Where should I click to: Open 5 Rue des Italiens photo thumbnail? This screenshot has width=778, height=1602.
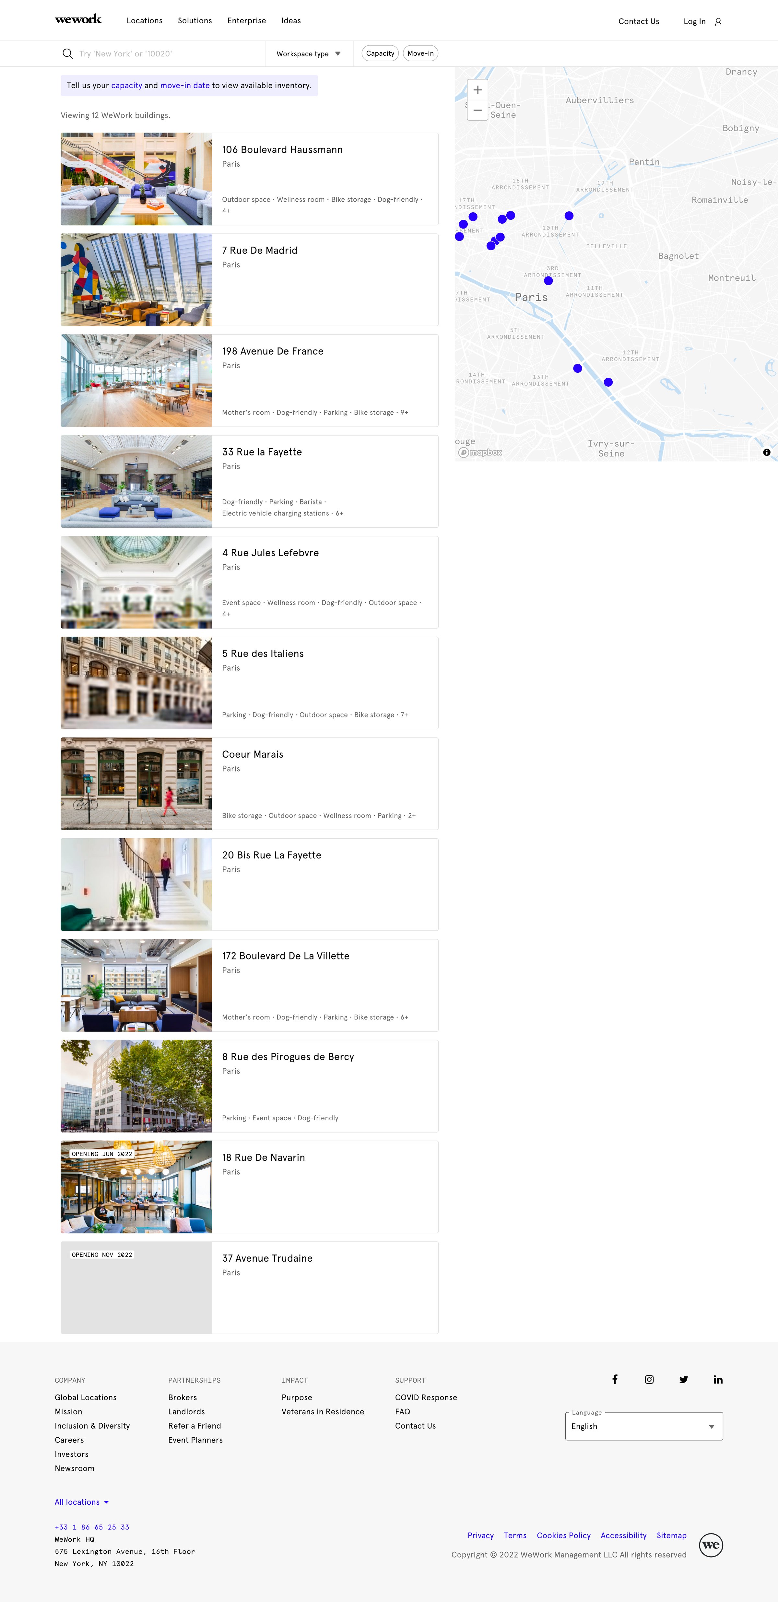[136, 683]
